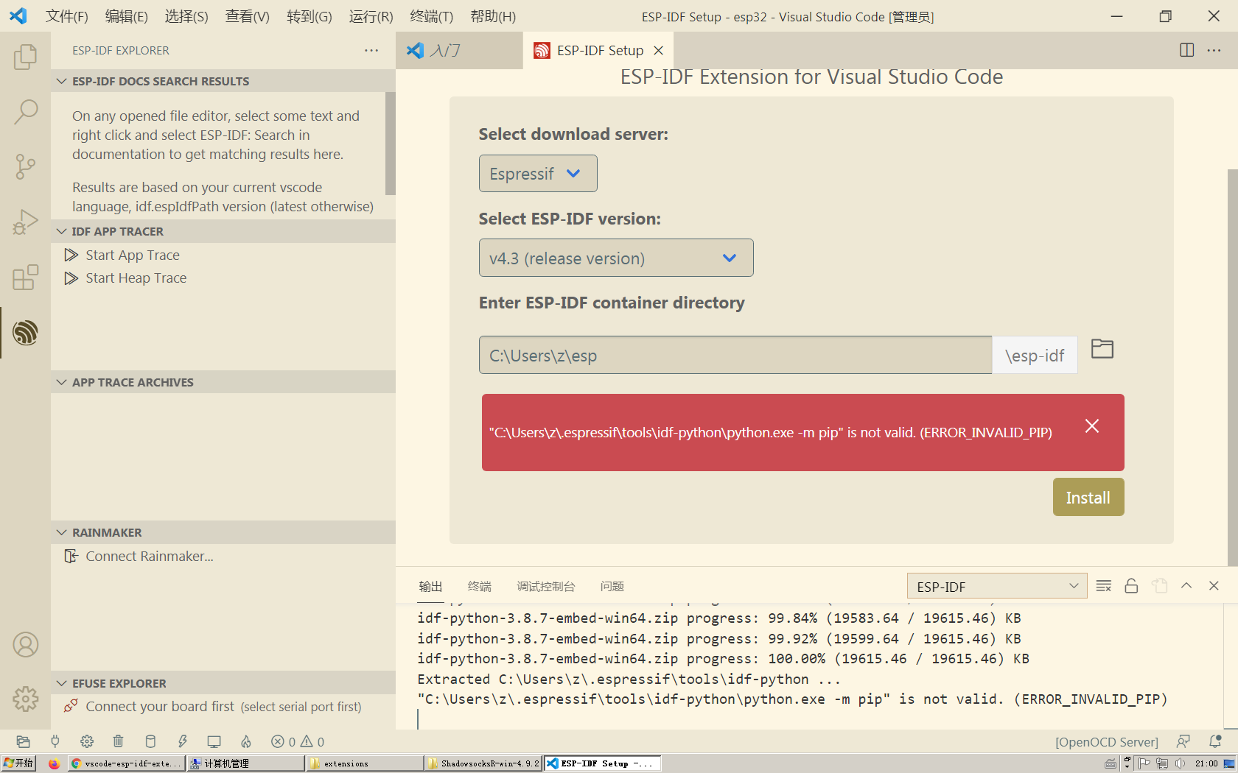Click the status bar feedback icon

pos(1183,741)
